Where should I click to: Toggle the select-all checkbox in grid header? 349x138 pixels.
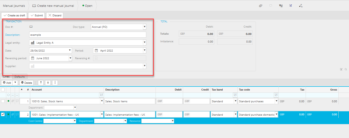coord(3,89)
